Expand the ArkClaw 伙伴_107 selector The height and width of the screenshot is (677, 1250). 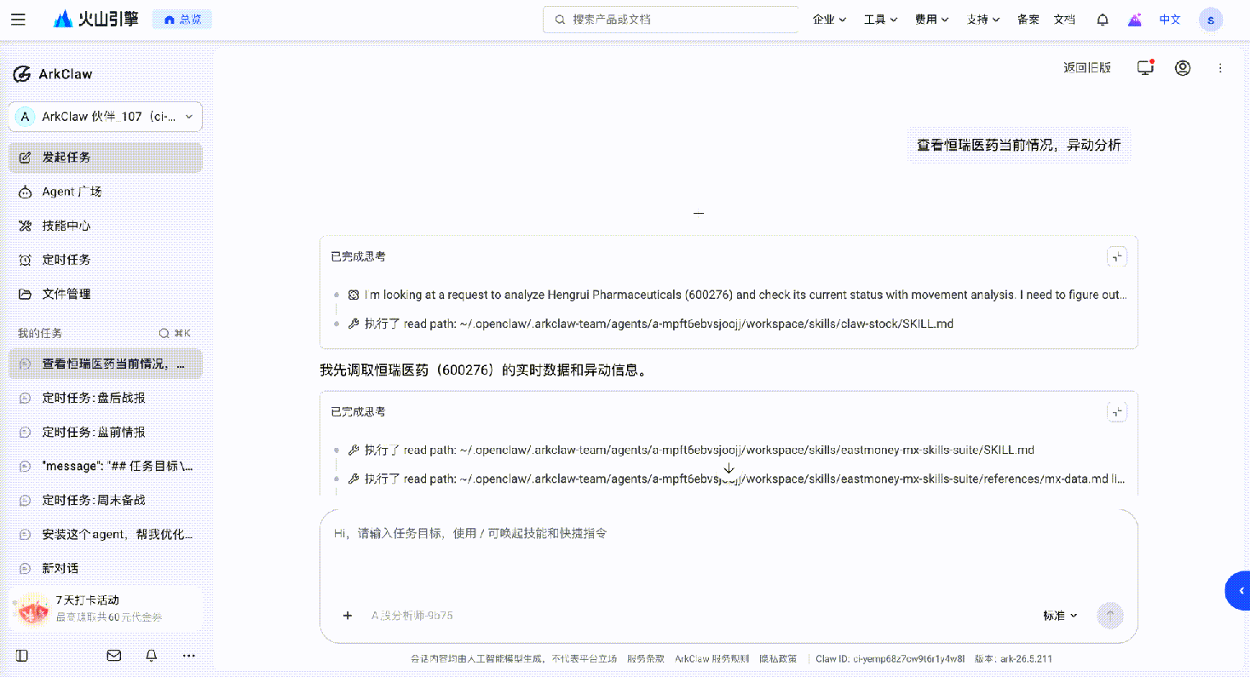point(106,117)
